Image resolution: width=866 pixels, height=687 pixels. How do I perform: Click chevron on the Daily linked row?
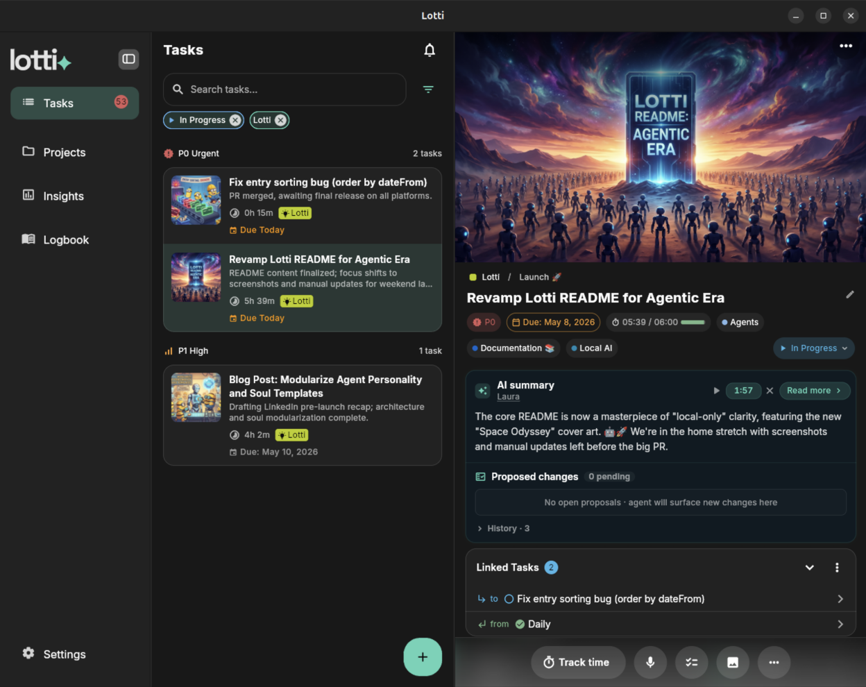pyautogui.click(x=840, y=624)
